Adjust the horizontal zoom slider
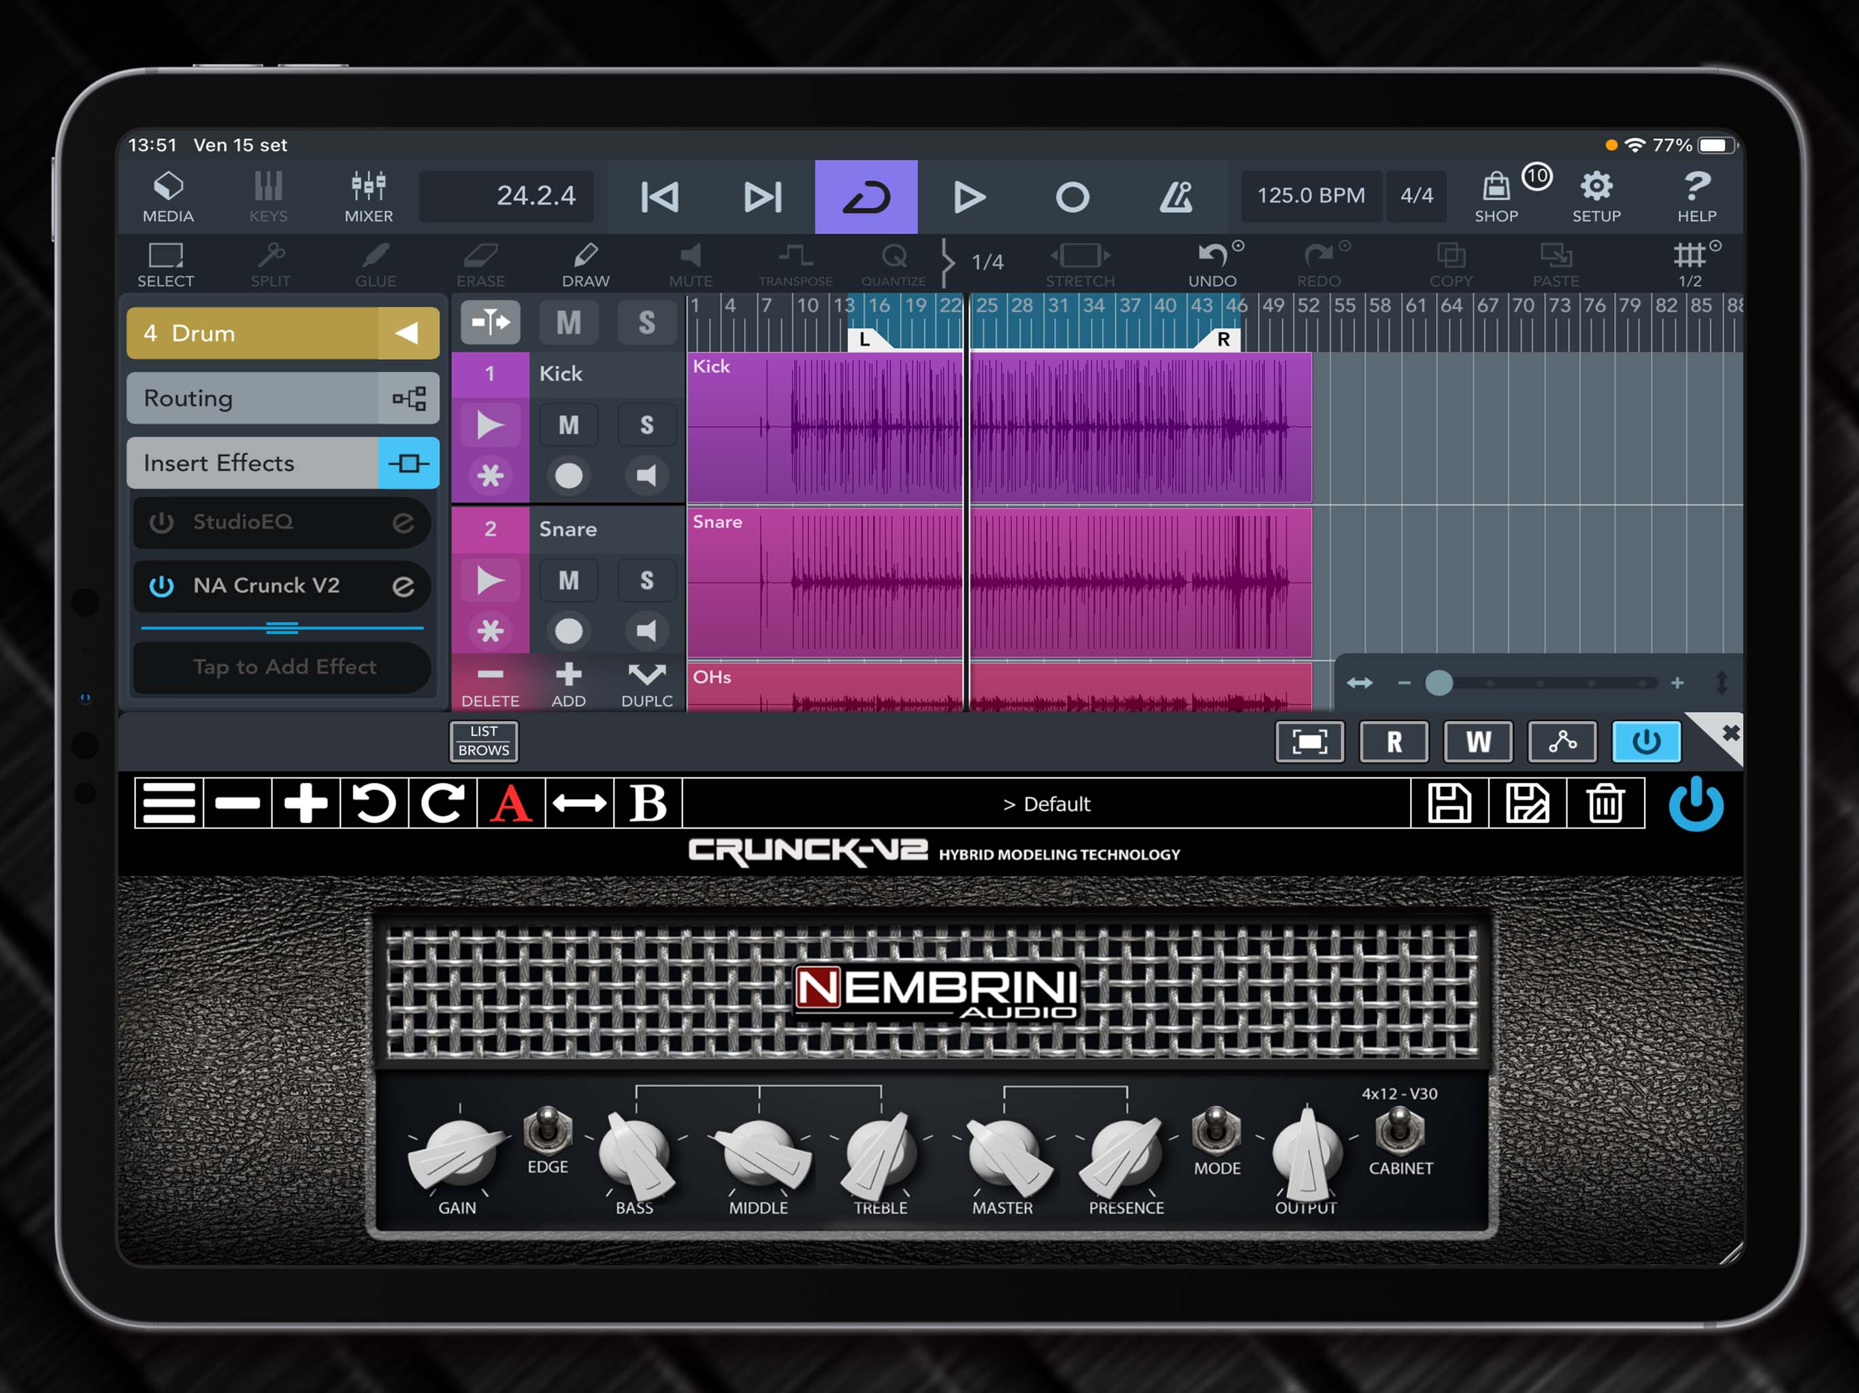This screenshot has height=1393, width=1859. point(1438,683)
